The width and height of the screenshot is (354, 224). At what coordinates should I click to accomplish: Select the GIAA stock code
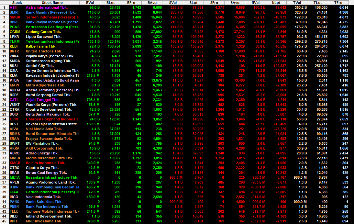[x=14, y=192]
